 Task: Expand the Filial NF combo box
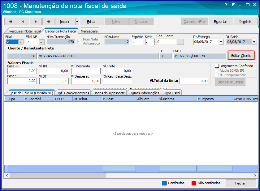pyautogui.click(x=41, y=42)
